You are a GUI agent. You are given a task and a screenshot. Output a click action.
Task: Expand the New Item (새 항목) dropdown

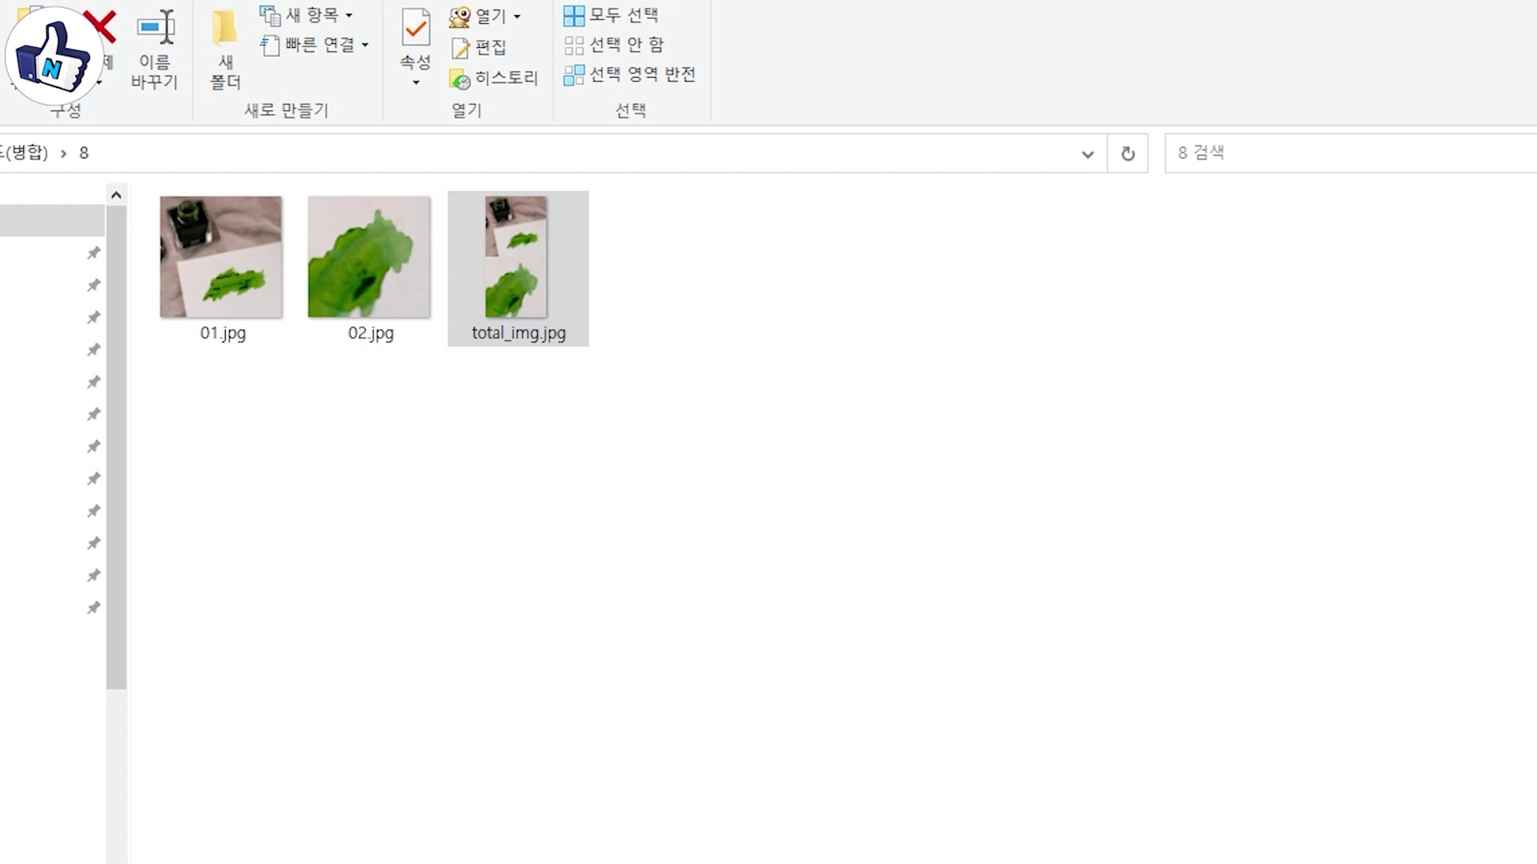click(348, 15)
